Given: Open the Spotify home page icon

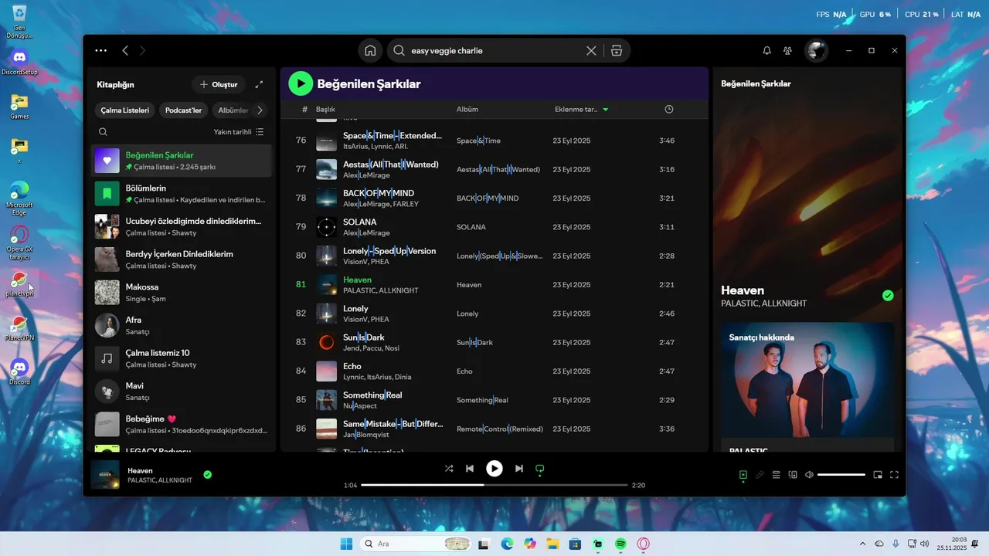Looking at the screenshot, I should [x=370, y=51].
